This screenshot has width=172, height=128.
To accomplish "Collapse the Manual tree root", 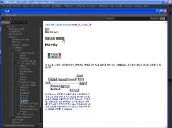I will tap(4, 26).
